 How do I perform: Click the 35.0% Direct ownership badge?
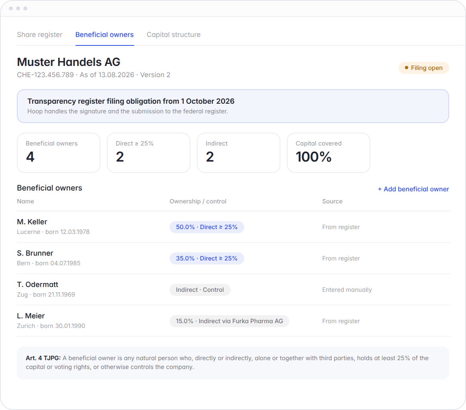tap(207, 258)
